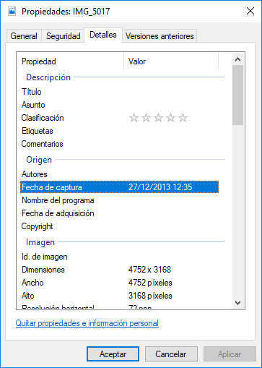Viewport: 262px width, 368px height.
Task: Click the Aceptar button
Action: click(x=113, y=354)
